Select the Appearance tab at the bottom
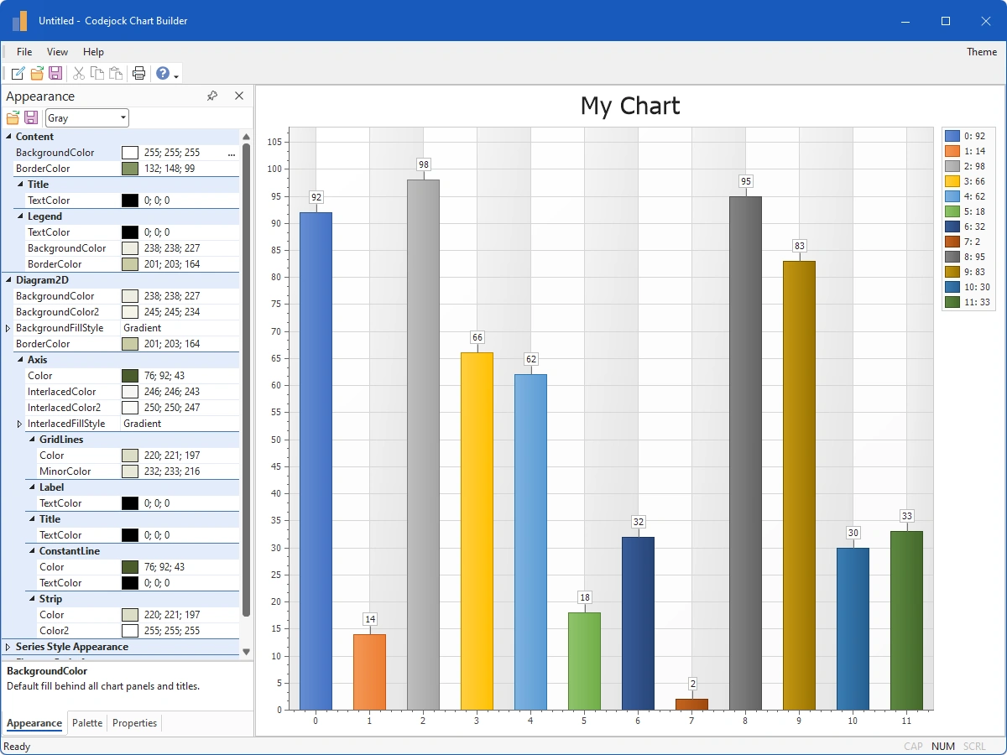 [x=34, y=723]
